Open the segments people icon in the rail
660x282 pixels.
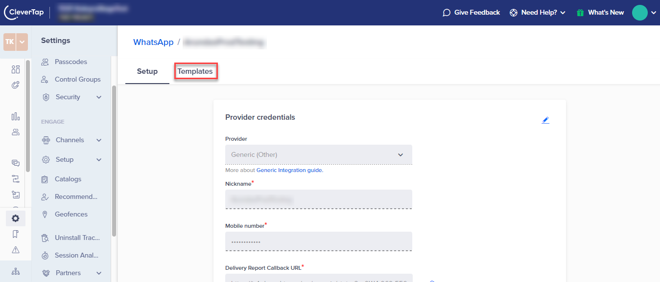click(x=16, y=132)
